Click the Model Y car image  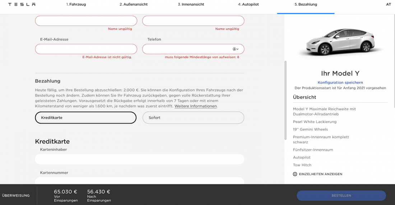point(340,42)
